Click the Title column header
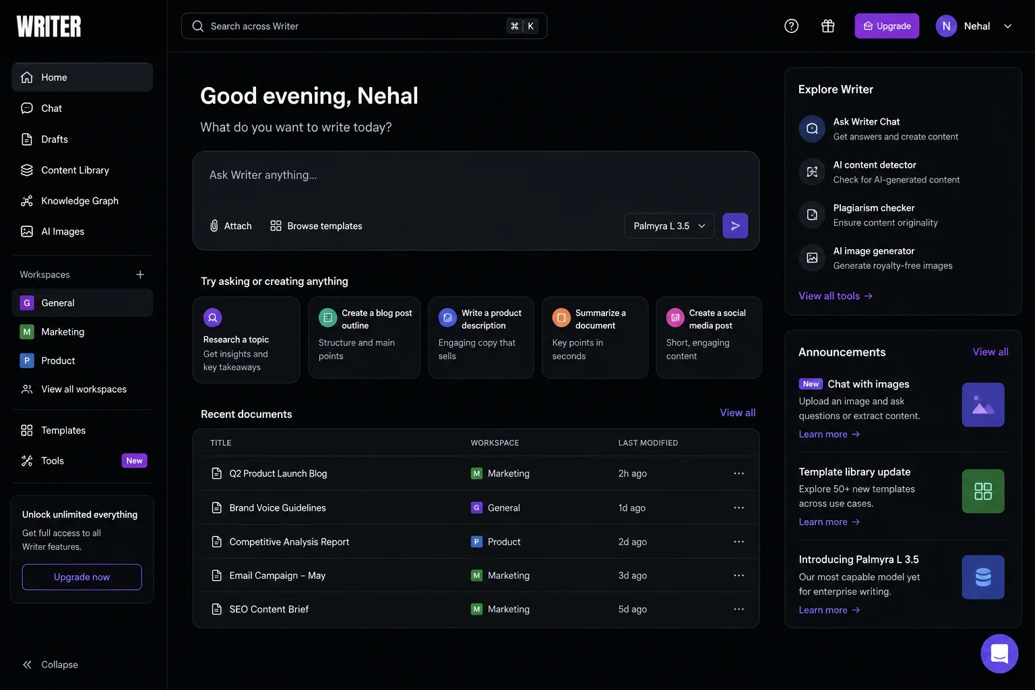Screen dimensions: 1035x690 coord(220,443)
